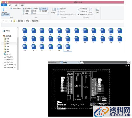
Task: Open the 视频 folder in the sidebar
Action: point(7,39)
